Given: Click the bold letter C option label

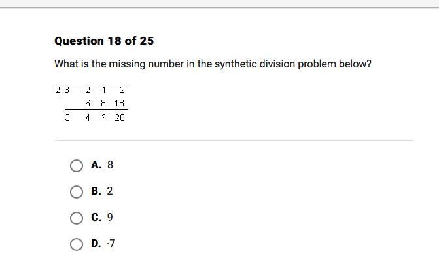Looking at the screenshot, I should click(x=96, y=217).
